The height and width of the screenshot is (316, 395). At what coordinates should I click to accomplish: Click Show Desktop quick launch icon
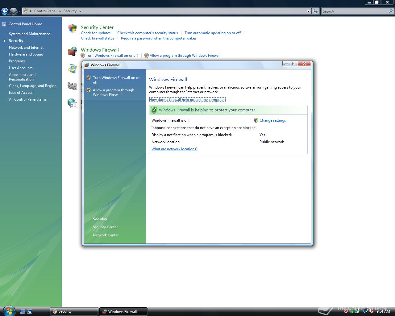[23, 312]
